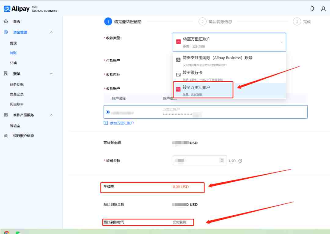
Task: Collapse the 资金管理 section chevron
Action: [51, 32]
